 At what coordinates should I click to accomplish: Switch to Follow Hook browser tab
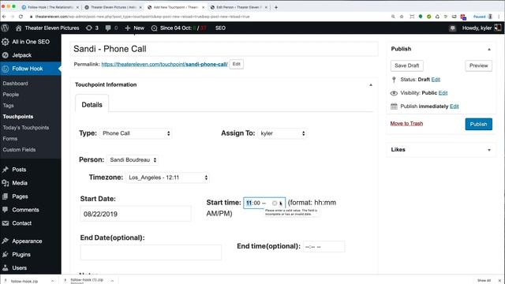click(50, 7)
